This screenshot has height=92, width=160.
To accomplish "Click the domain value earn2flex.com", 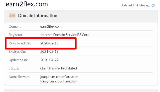I will 51,27.
